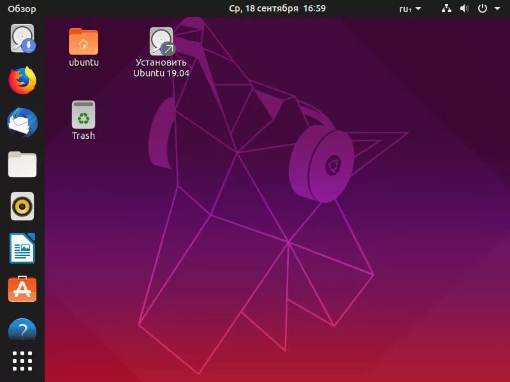Image resolution: width=510 pixels, height=382 pixels.
Task: Launch Rhythmbox music player
Action: tap(22, 206)
